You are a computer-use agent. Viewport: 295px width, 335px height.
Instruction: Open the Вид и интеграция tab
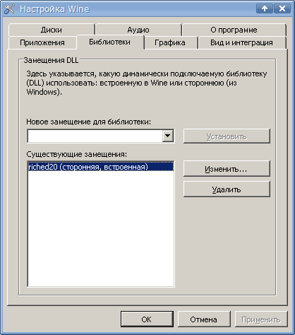point(241,42)
